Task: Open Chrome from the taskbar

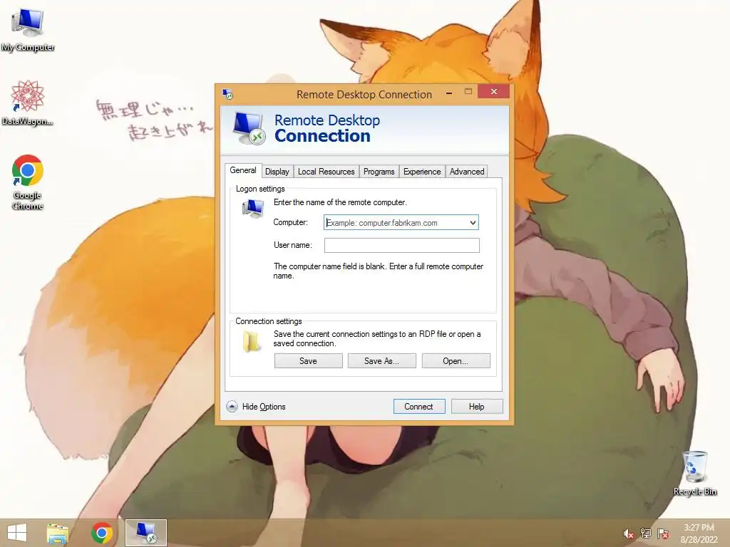Action: tap(102, 533)
